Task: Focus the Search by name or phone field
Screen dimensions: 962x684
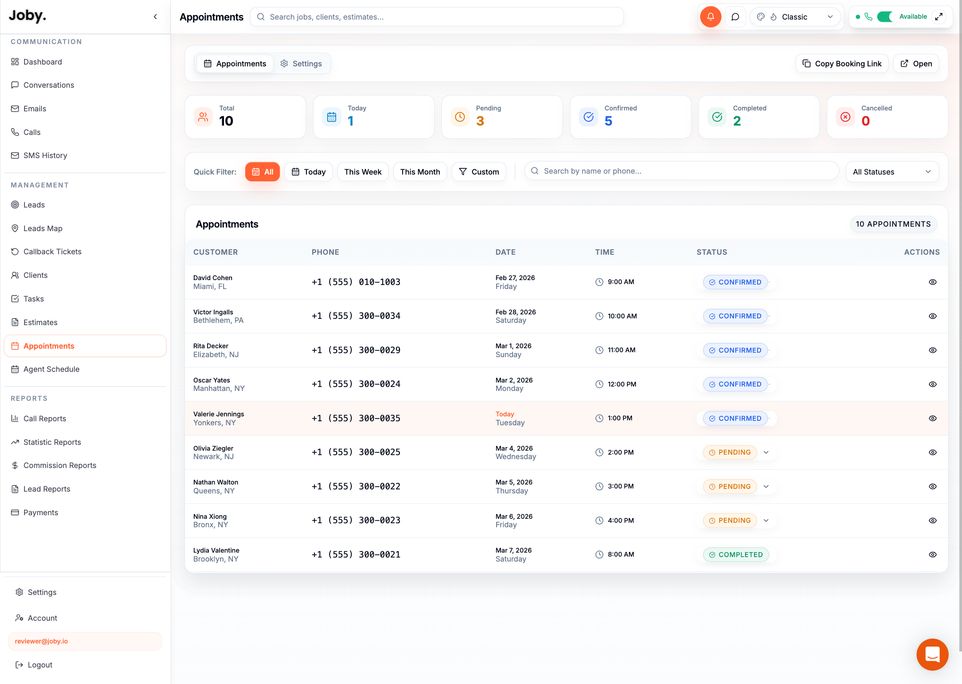Action: point(681,171)
